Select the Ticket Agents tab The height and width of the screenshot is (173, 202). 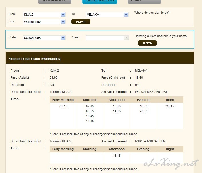coord(99,1)
